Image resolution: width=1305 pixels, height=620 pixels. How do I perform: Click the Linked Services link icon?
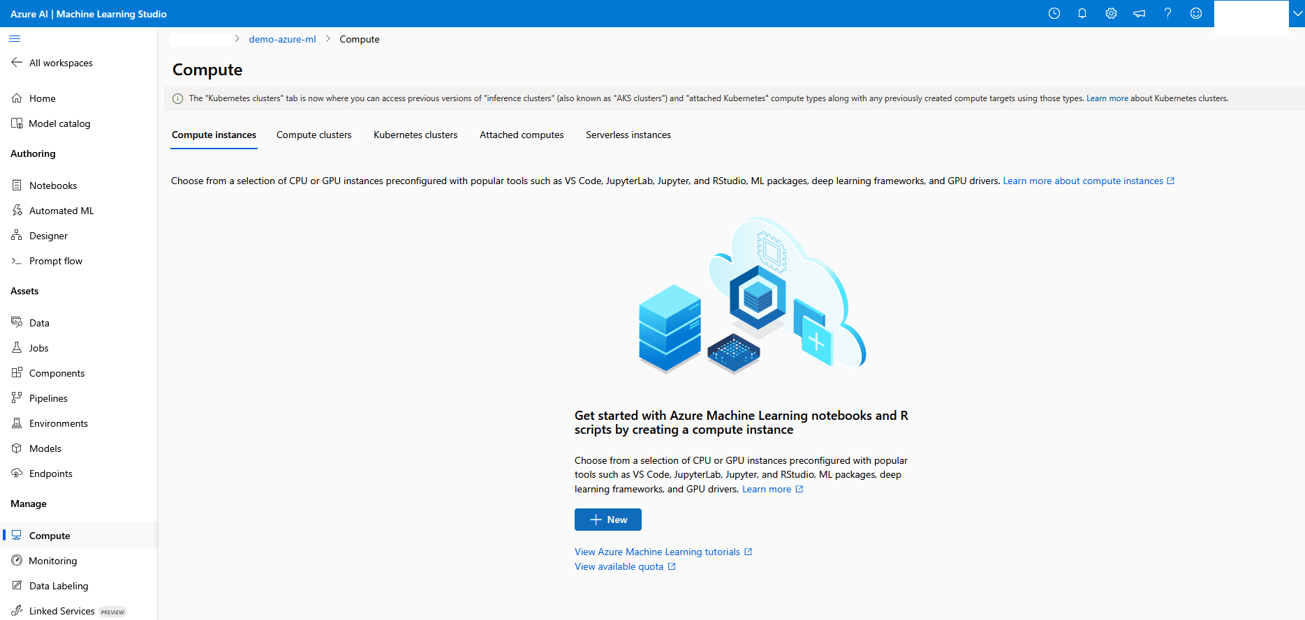point(17,610)
